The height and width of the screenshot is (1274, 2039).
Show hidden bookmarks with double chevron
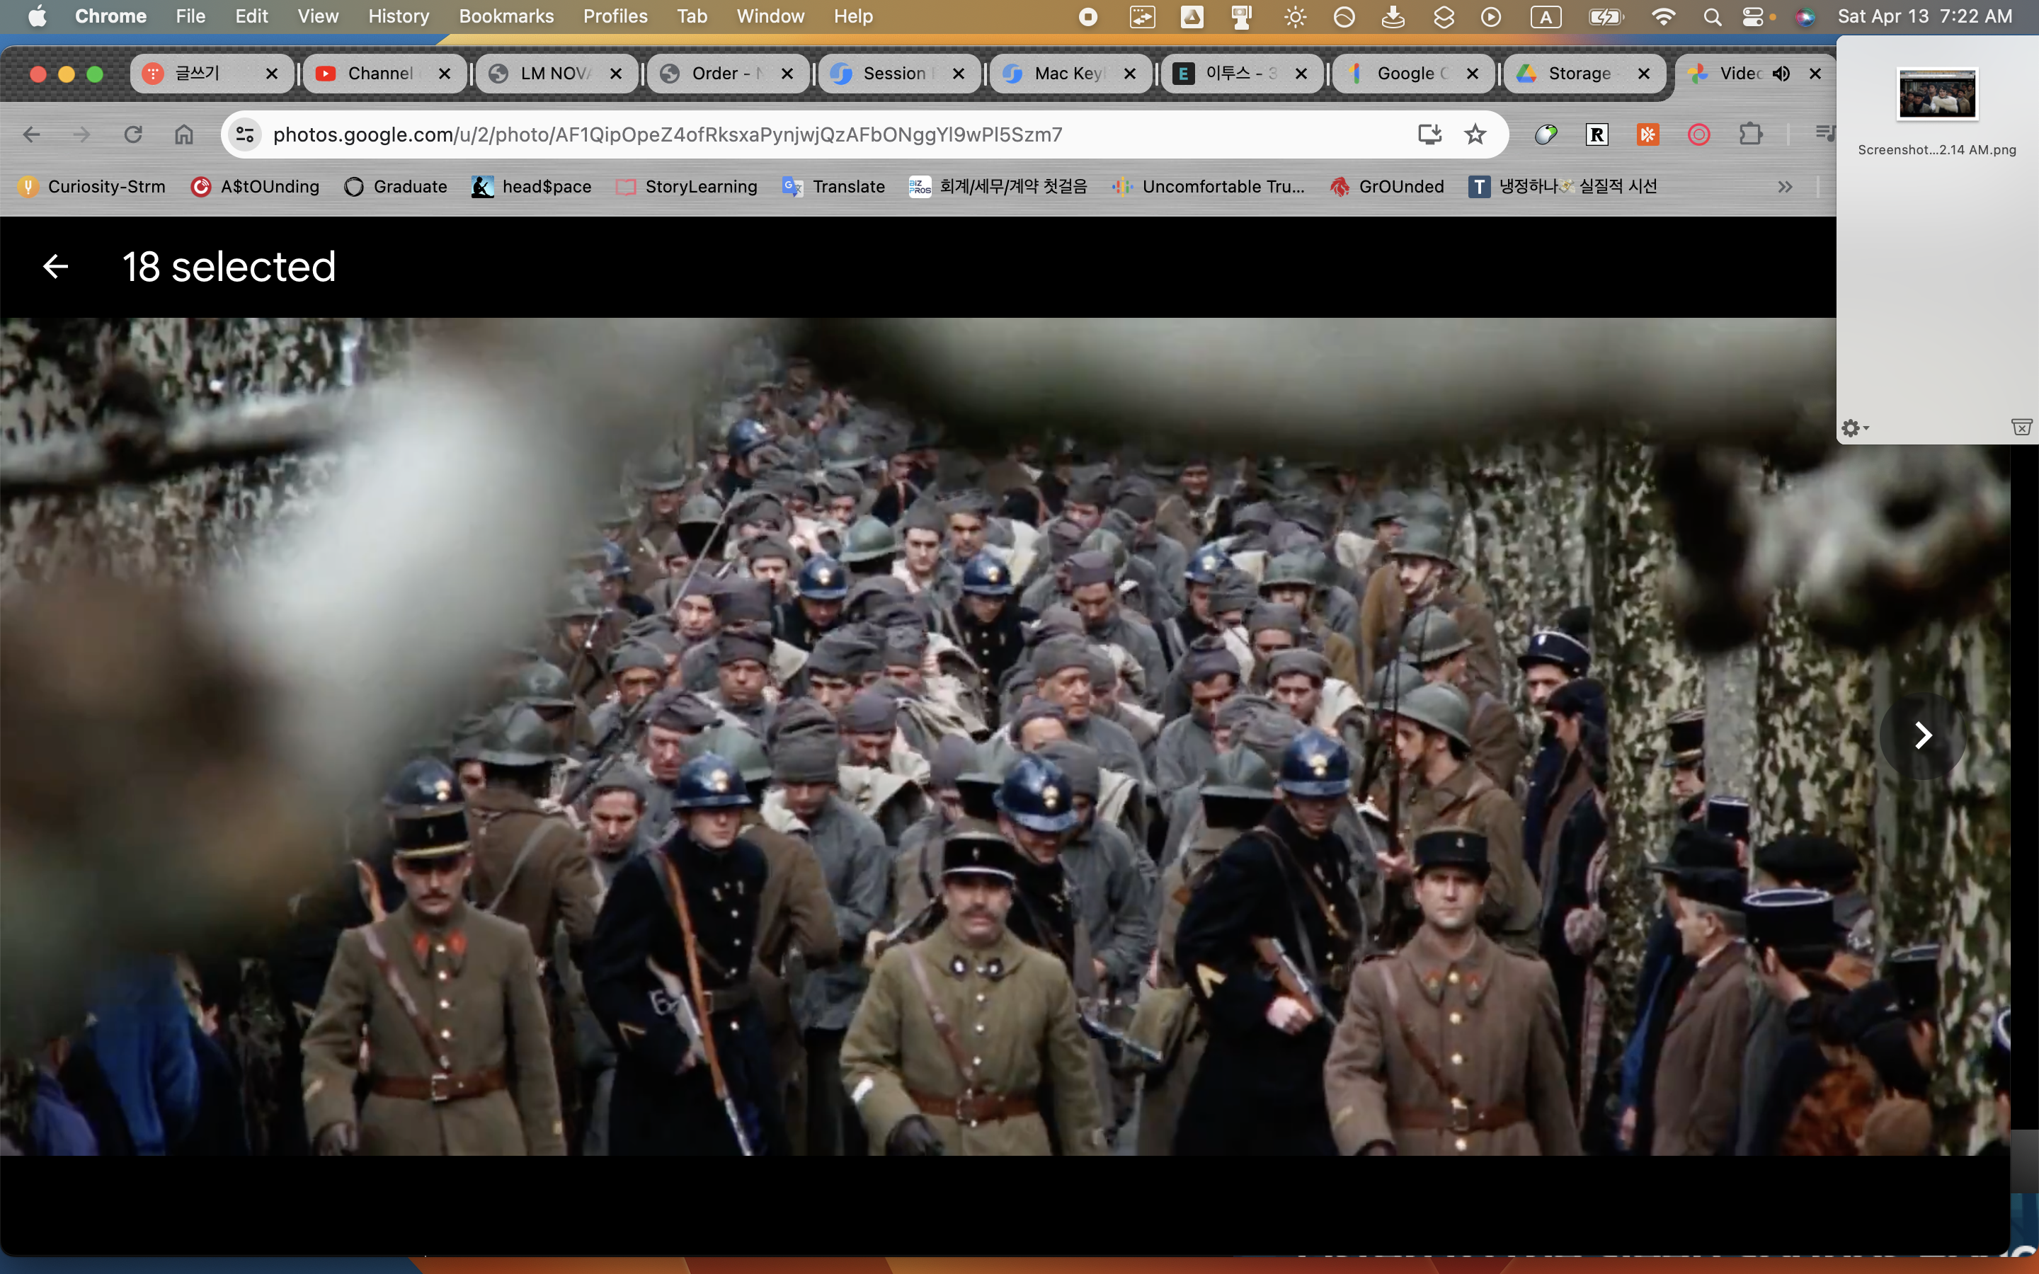(x=1785, y=187)
